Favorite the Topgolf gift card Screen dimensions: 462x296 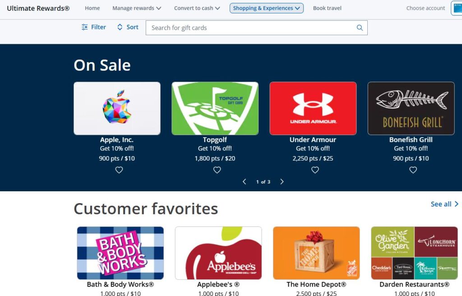[x=217, y=170]
